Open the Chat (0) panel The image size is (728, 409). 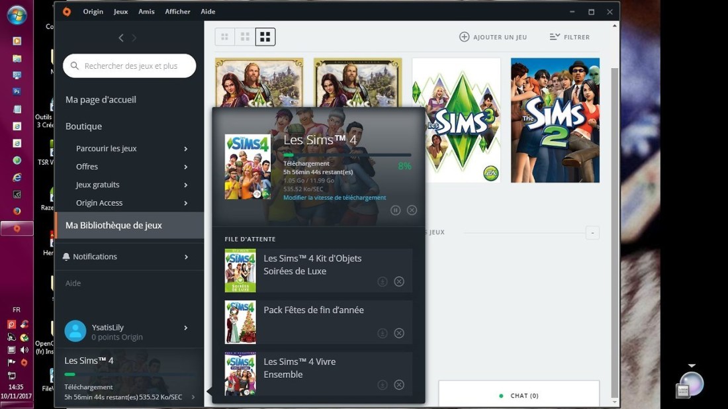(519, 396)
